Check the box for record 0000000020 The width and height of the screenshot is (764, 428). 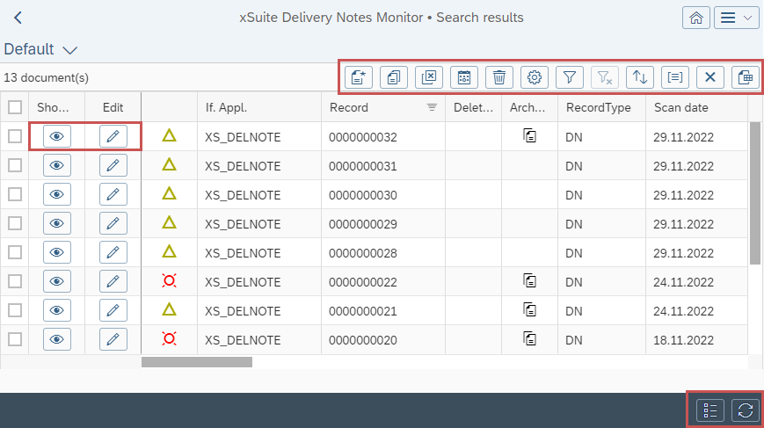(x=15, y=339)
